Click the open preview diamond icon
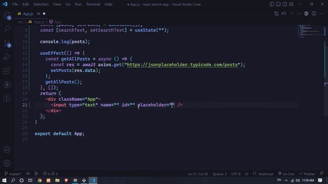Viewport: 328px width, 184px height. pos(292,14)
